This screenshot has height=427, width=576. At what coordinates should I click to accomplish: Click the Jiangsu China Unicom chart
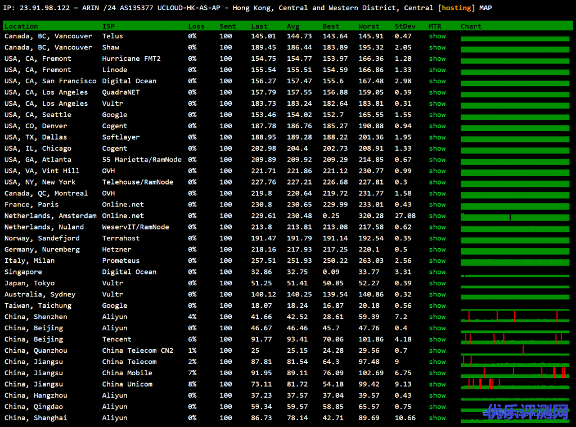(x=515, y=384)
